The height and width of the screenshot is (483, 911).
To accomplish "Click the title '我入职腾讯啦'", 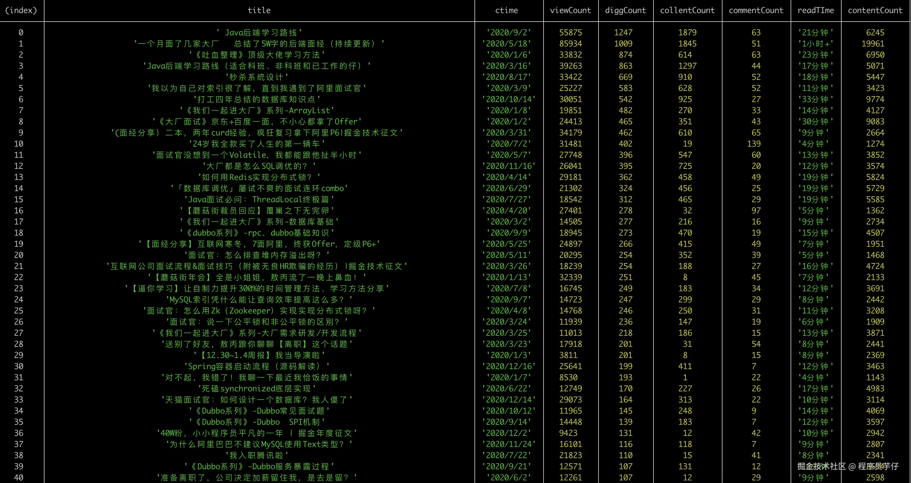I will coord(257,455).
